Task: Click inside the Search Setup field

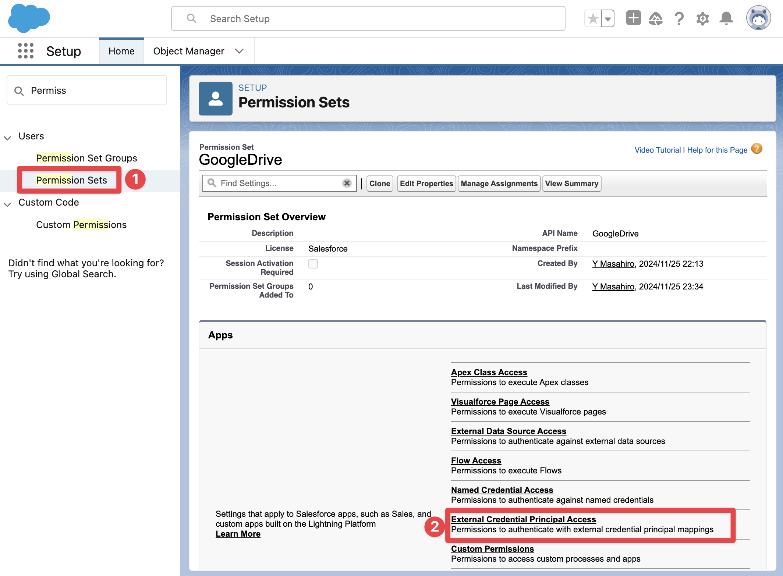Action: coord(368,18)
